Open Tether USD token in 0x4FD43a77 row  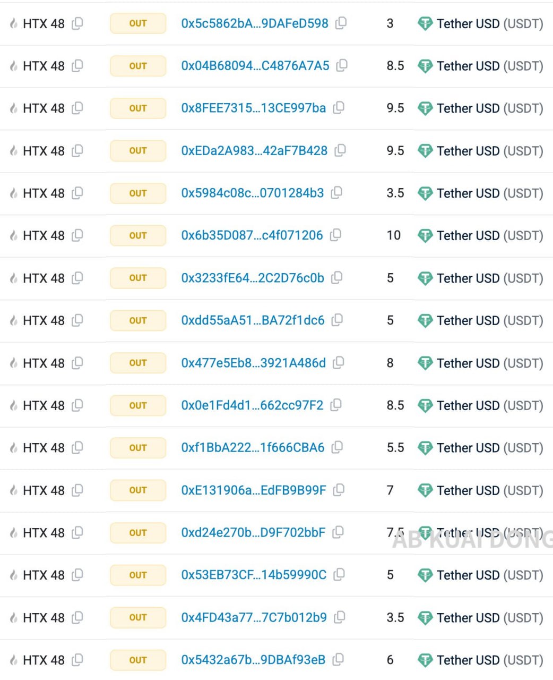490,618
